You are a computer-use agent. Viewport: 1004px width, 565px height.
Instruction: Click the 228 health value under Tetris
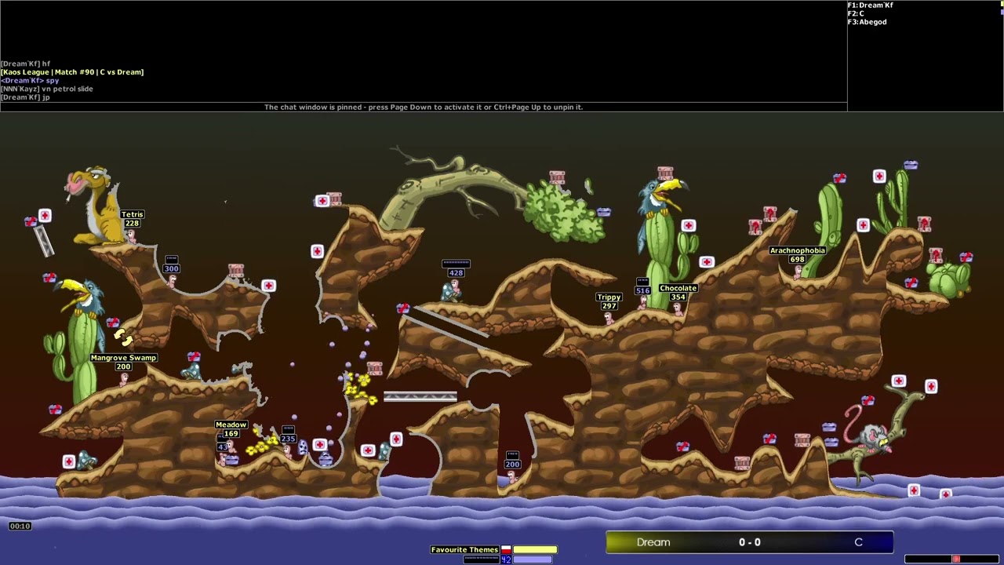132,224
